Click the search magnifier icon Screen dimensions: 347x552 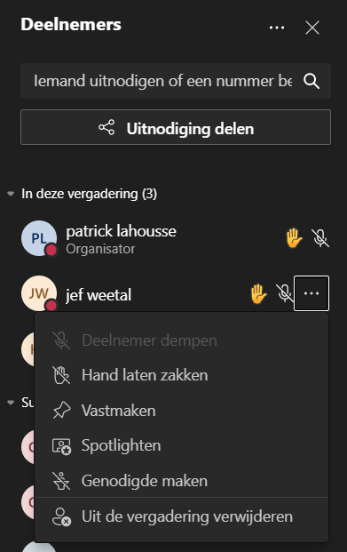coord(312,81)
